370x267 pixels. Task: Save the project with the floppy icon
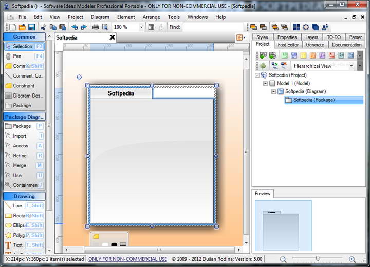point(32,27)
